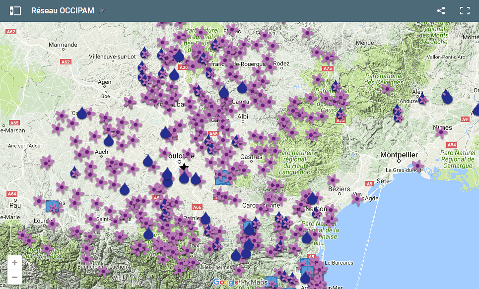
Task: Click the Montpellier city label on map
Action: pyautogui.click(x=399, y=155)
